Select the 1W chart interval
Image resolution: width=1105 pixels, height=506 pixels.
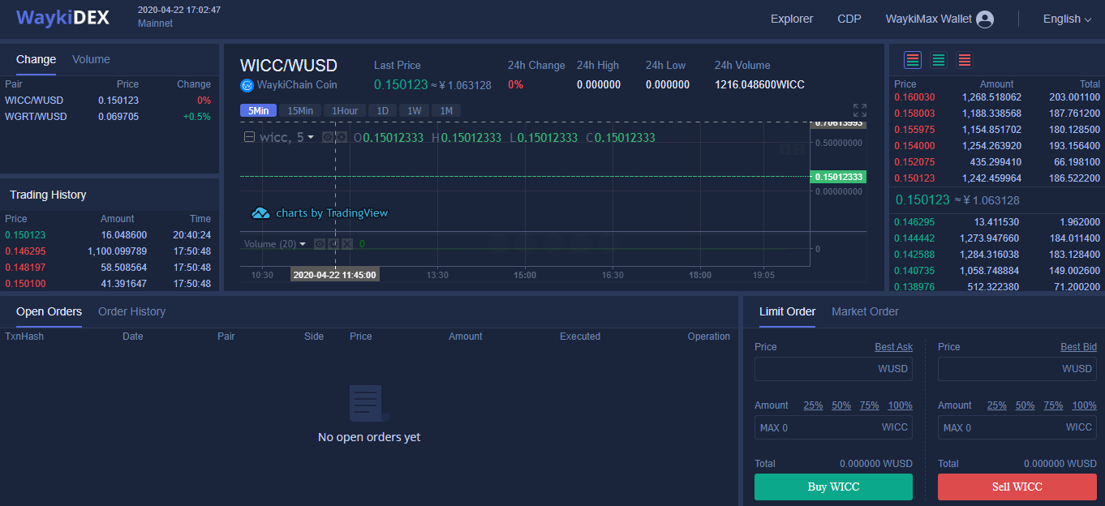pos(415,111)
